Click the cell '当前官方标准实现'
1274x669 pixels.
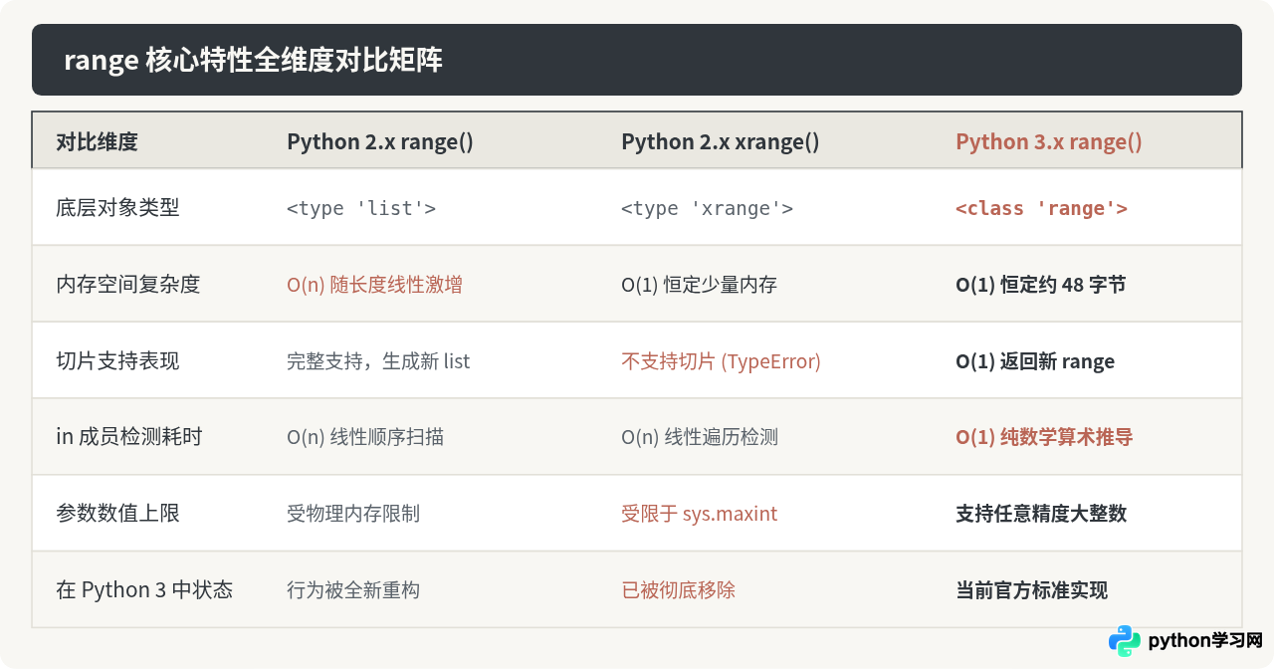(1032, 590)
